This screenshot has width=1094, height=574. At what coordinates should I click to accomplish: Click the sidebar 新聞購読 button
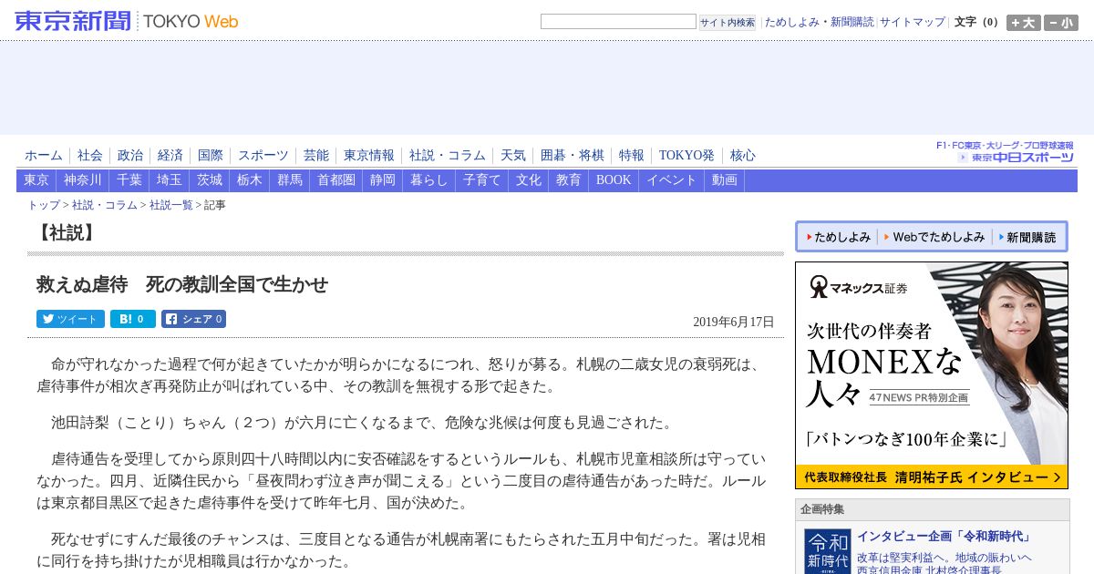1027,237
